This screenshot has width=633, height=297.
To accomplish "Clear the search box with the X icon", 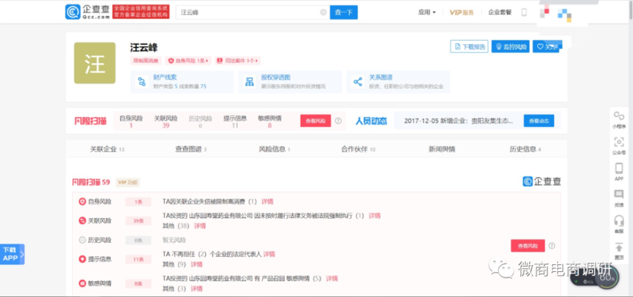I will pyautogui.click(x=323, y=12).
